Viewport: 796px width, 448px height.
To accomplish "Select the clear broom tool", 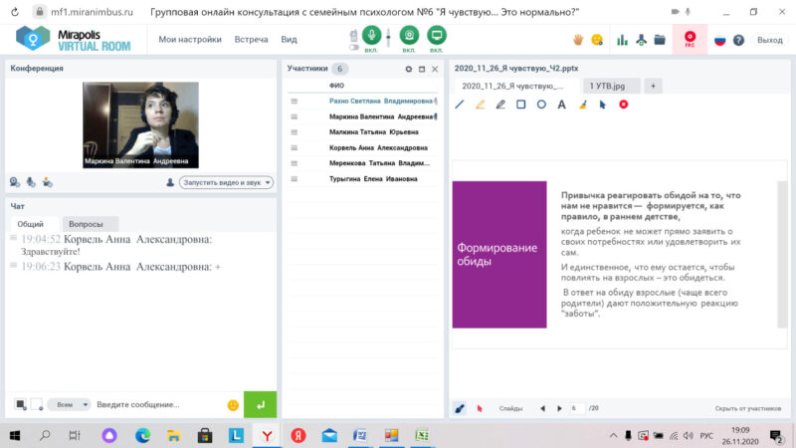I will click(x=583, y=105).
